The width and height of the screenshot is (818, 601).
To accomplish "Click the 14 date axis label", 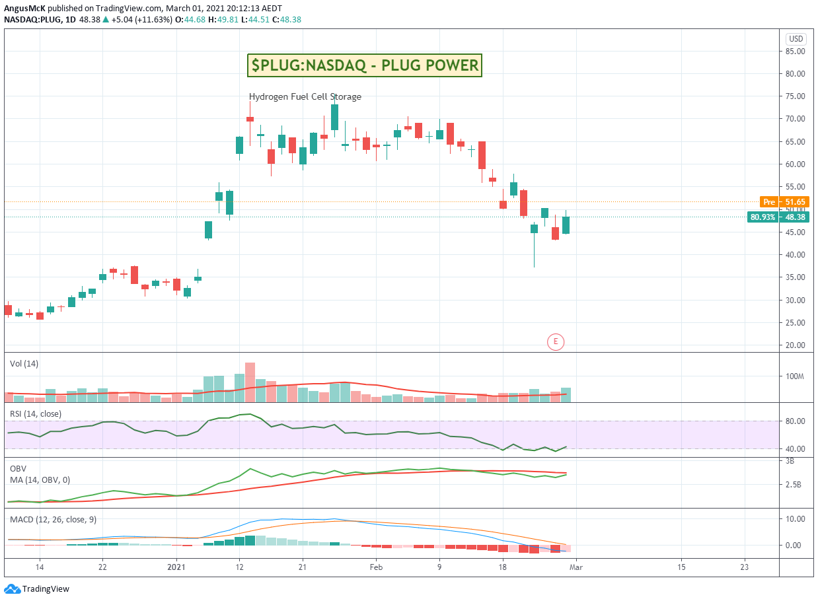I will pyautogui.click(x=39, y=567).
